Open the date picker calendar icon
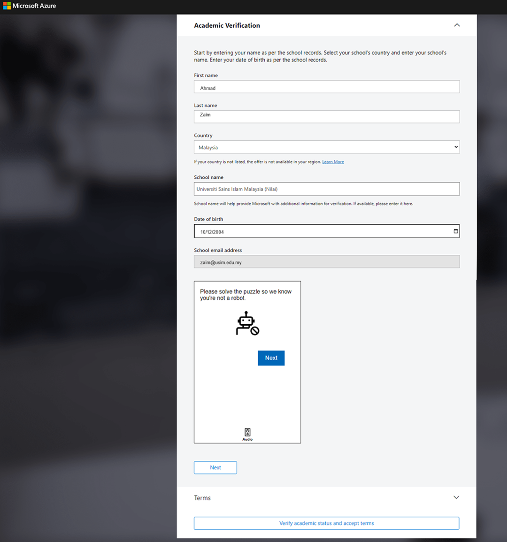507x542 pixels. point(456,231)
